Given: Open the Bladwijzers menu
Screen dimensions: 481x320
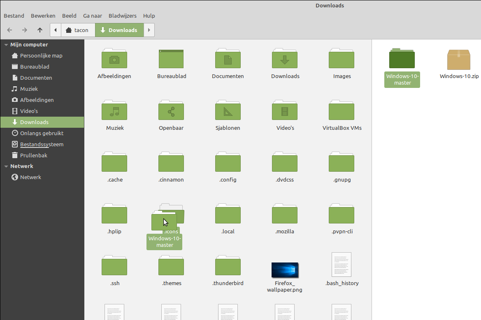Looking at the screenshot, I should coord(123,16).
